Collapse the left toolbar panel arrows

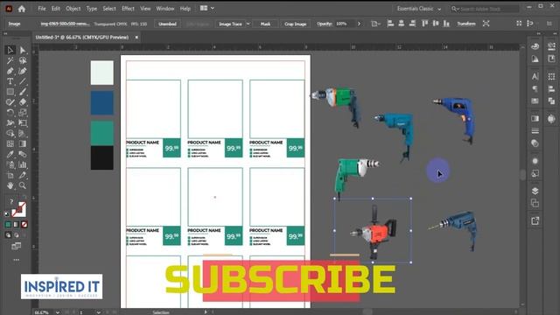(x=6, y=33)
